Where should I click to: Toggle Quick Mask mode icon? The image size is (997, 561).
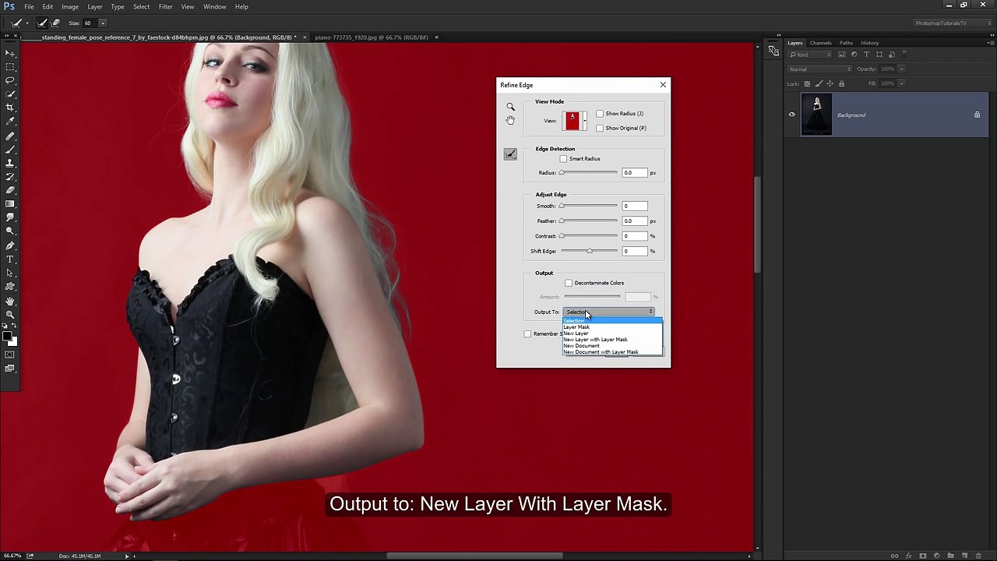click(x=10, y=355)
